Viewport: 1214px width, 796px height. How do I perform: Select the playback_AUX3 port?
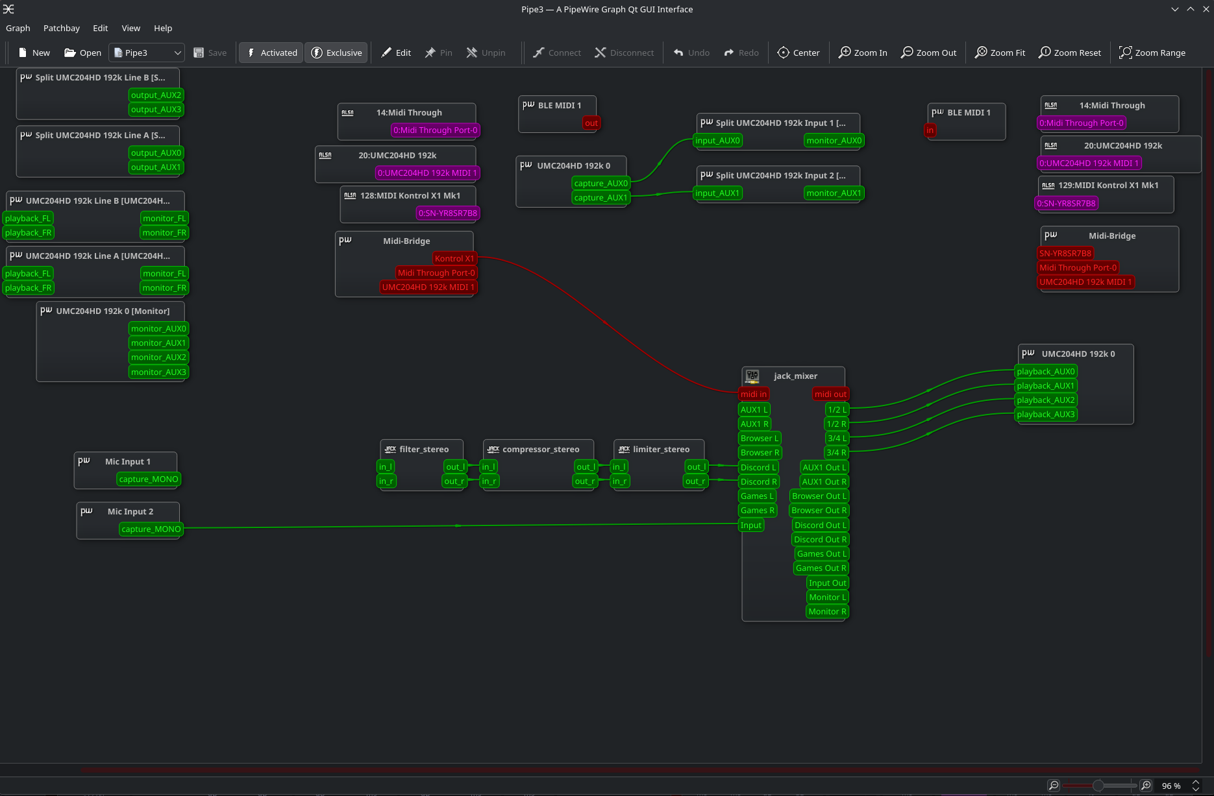click(1046, 414)
